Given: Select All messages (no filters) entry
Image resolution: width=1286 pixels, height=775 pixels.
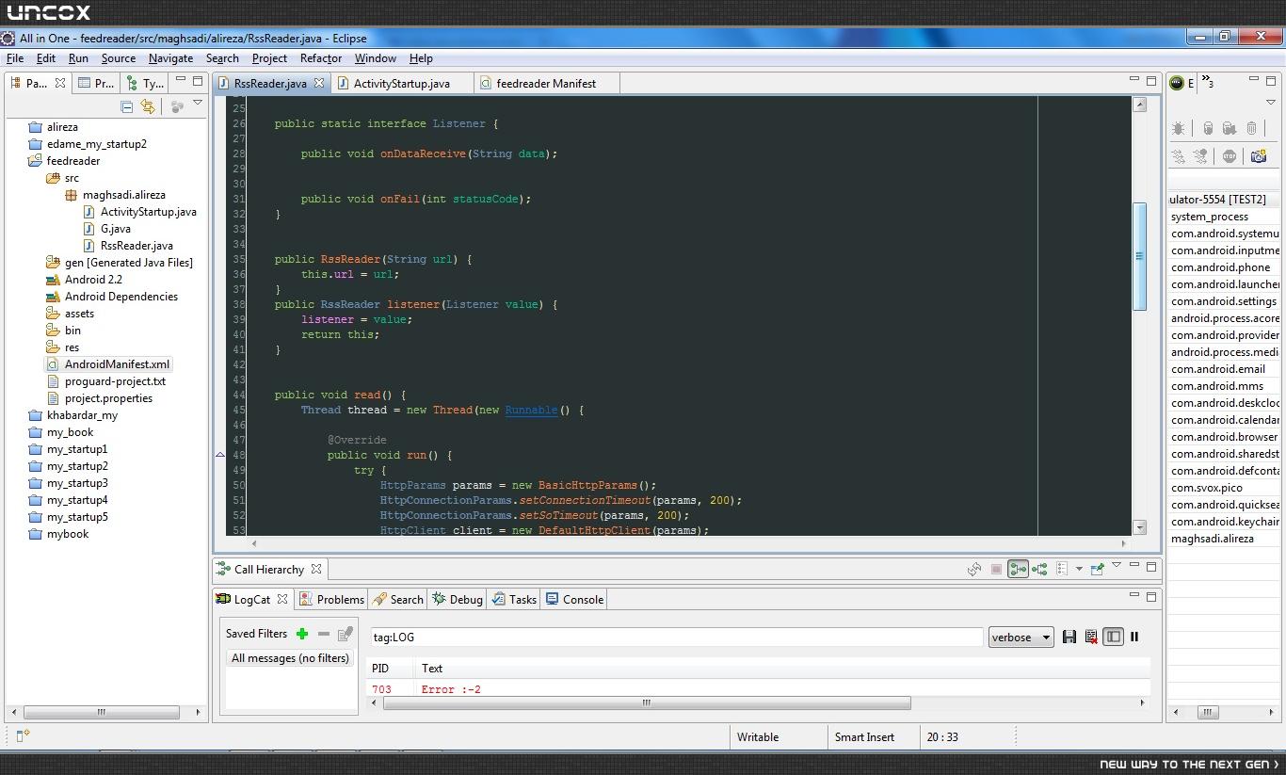Looking at the screenshot, I should [290, 658].
